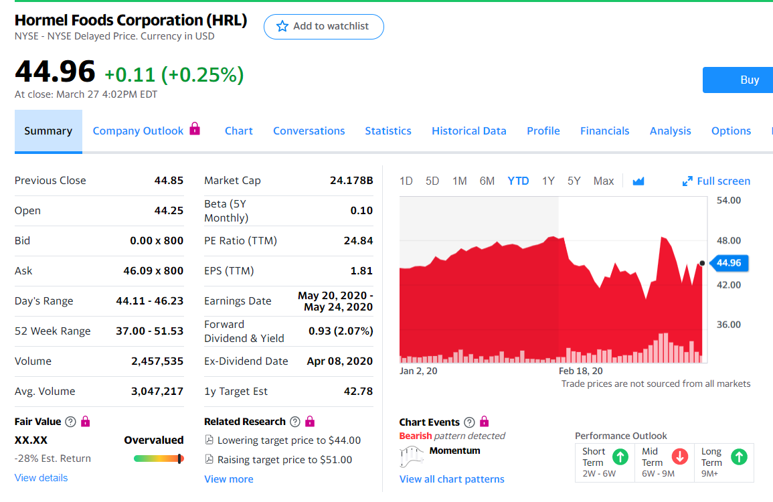Go to the Statistics tab
This screenshot has height=502, width=773.
(388, 131)
